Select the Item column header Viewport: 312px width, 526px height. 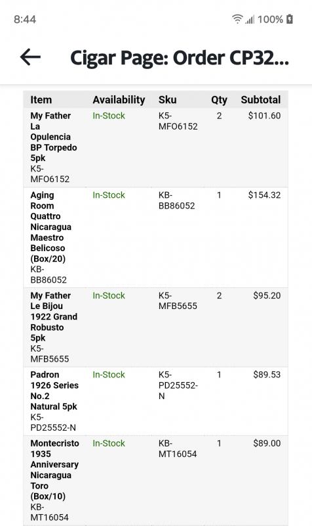pos(41,100)
